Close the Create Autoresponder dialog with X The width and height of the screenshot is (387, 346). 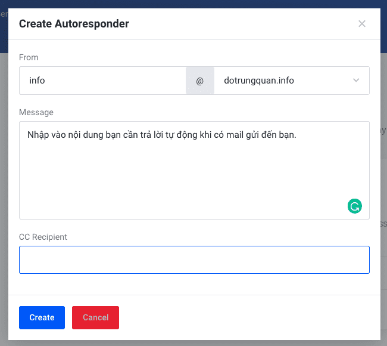point(361,24)
